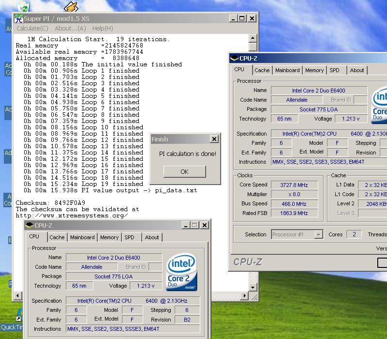
Task: Click the Instructions field in right CPU-Z
Action: click(x=329, y=162)
